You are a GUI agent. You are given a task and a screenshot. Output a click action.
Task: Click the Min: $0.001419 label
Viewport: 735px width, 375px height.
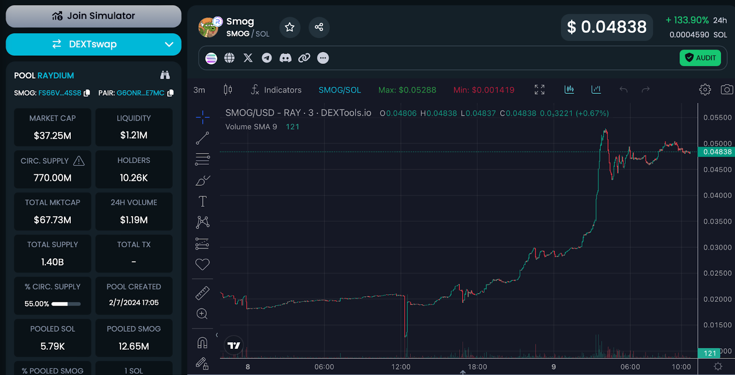pyautogui.click(x=484, y=90)
